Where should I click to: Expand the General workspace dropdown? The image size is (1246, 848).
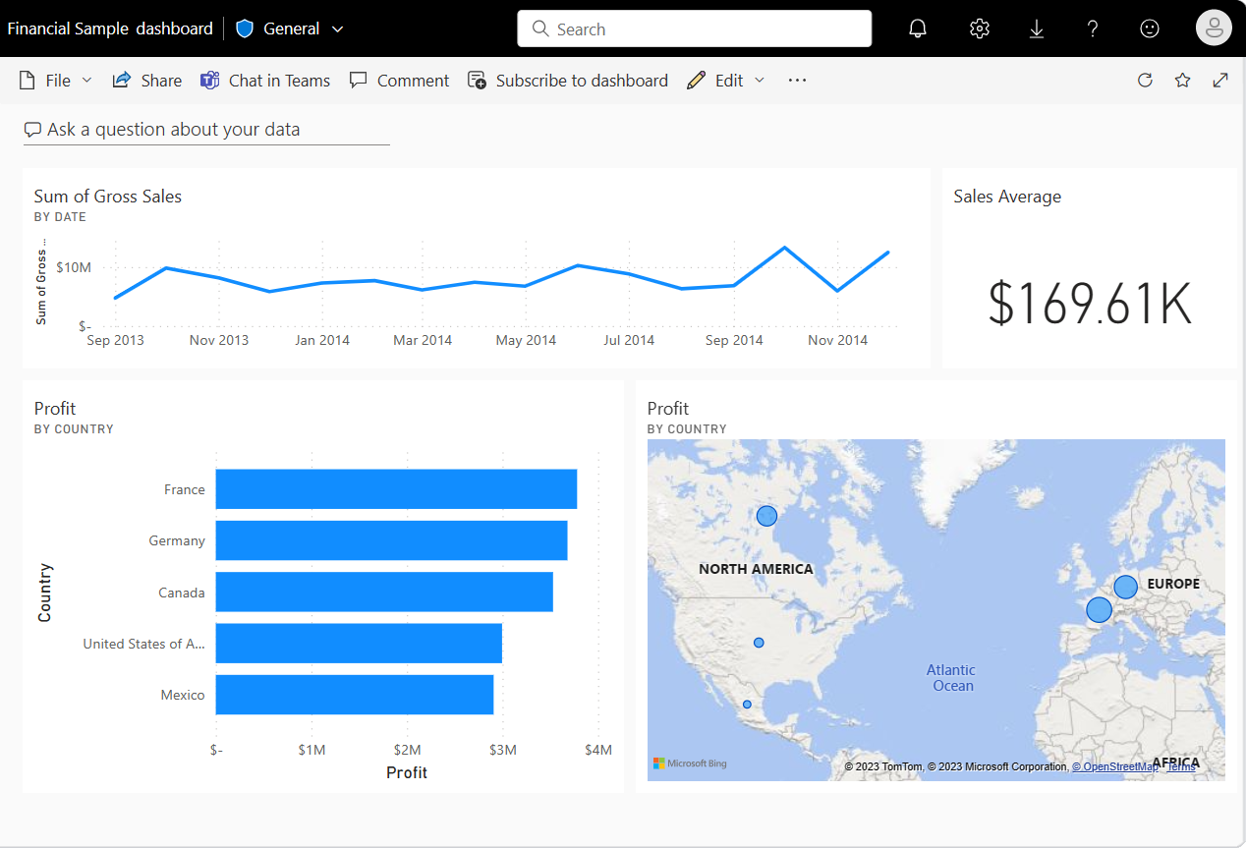(339, 28)
